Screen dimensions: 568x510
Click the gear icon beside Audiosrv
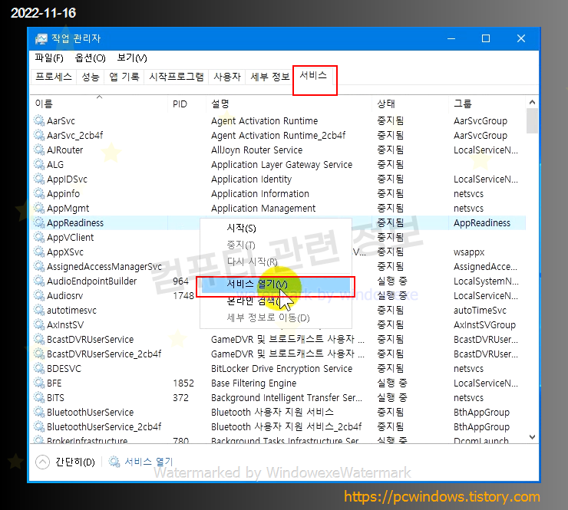tap(39, 295)
